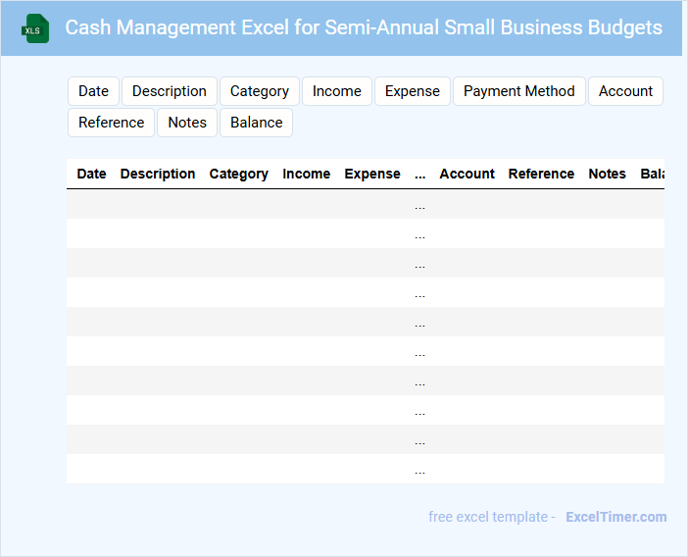This screenshot has height=557, width=688.
Task: Click the Expense column header
Action: (372, 174)
